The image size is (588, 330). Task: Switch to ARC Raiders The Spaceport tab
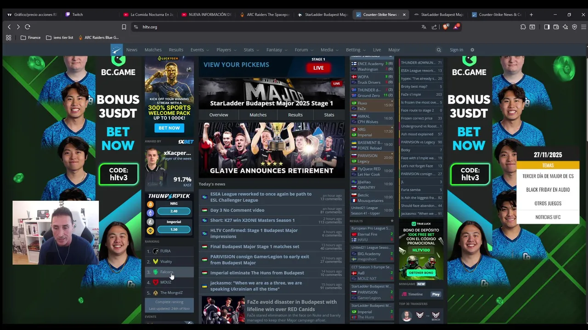(265, 15)
